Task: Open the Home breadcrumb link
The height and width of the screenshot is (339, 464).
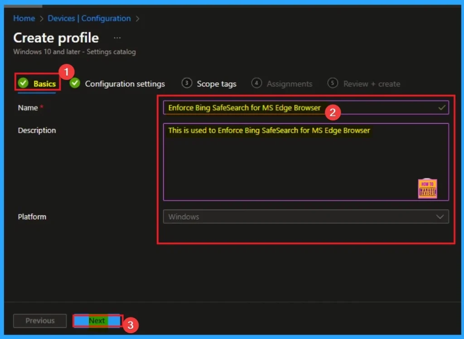Action: click(x=24, y=18)
